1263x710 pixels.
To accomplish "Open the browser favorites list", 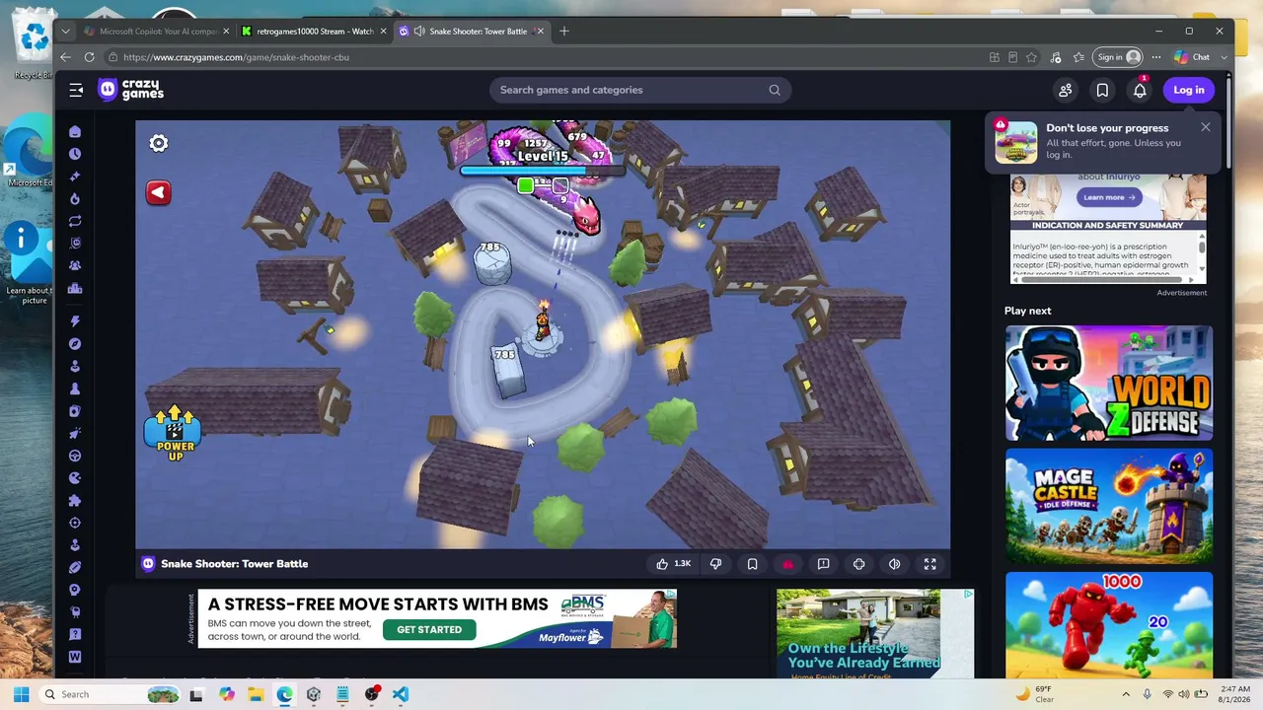I will (x=1078, y=57).
